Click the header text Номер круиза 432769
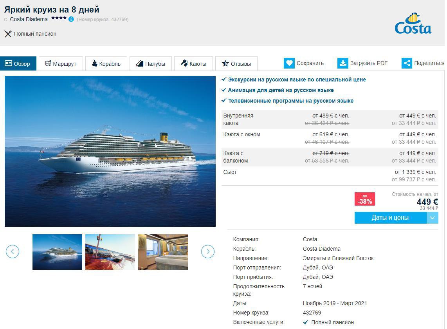447x329 pixels. pos(103,20)
